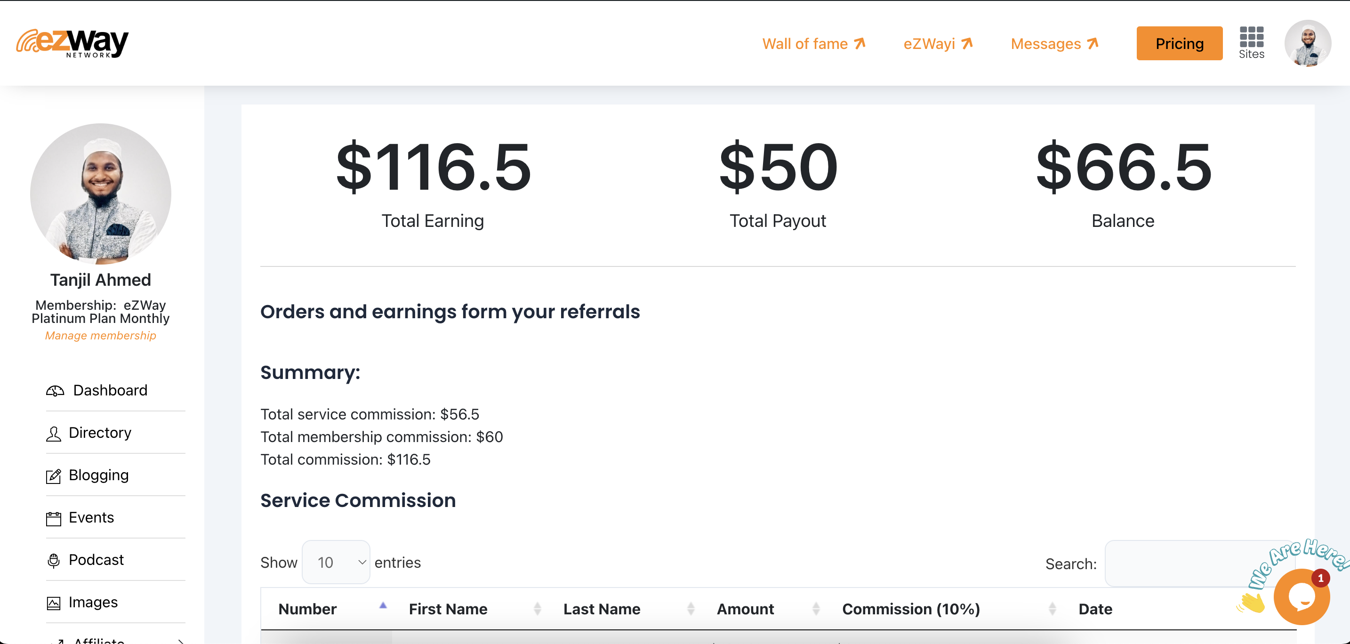Open the entries count dropdown
The height and width of the screenshot is (644, 1350).
(x=336, y=562)
